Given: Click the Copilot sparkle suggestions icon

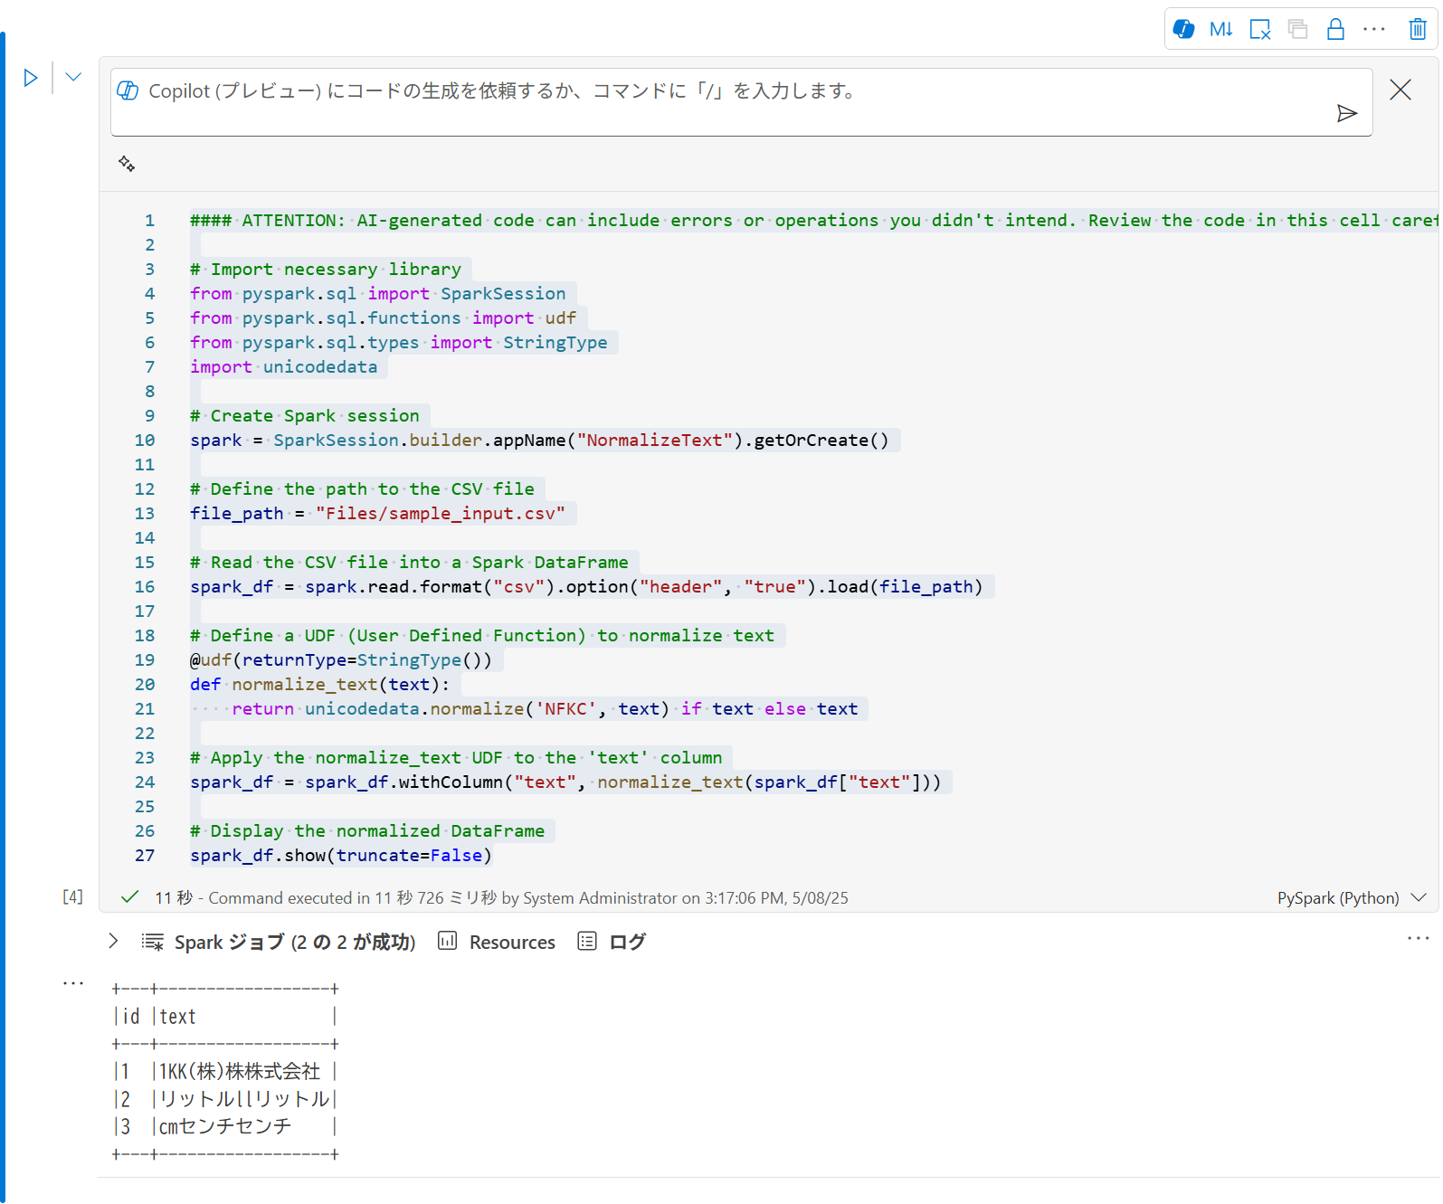Looking at the screenshot, I should [127, 164].
